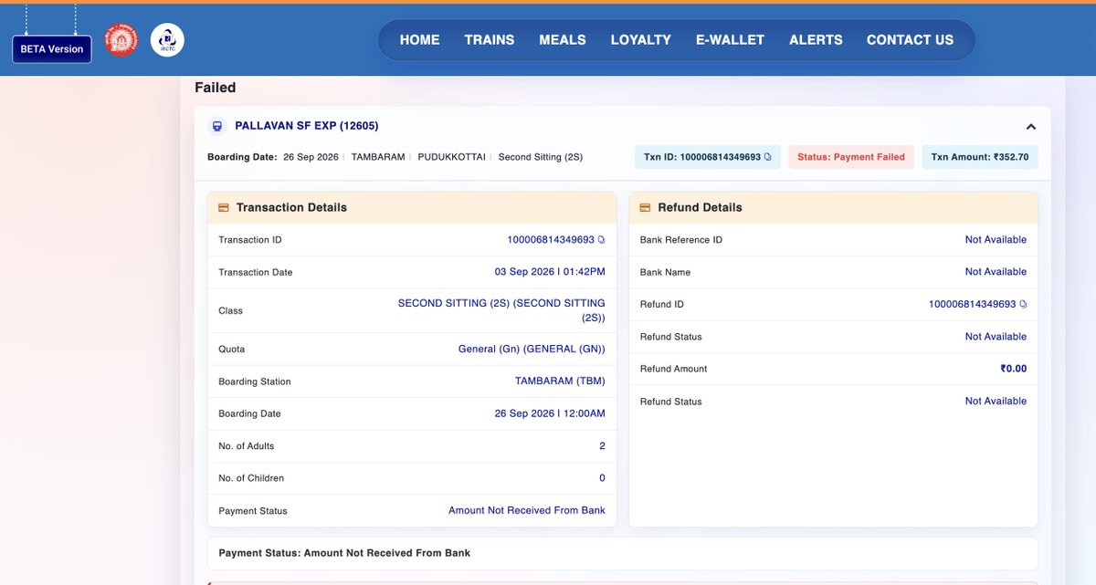Screen dimensions: 1096x585
Task: Click the Txn ID 100006814349693 badge
Action: click(x=708, y=157)
